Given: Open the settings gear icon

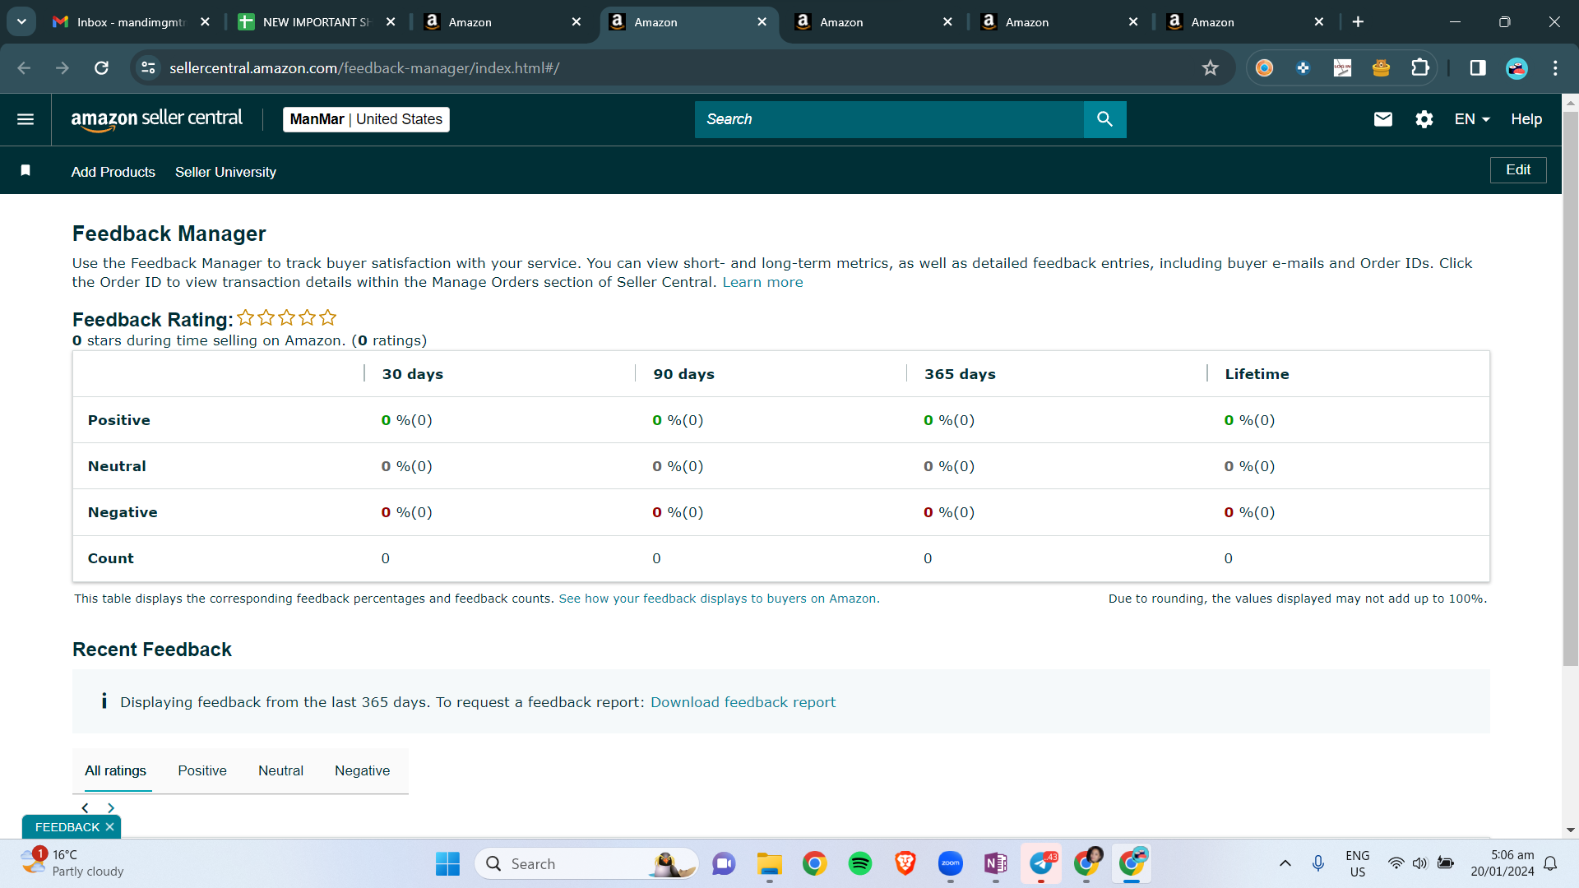Looking at the screenshot, I should 1424,119.
